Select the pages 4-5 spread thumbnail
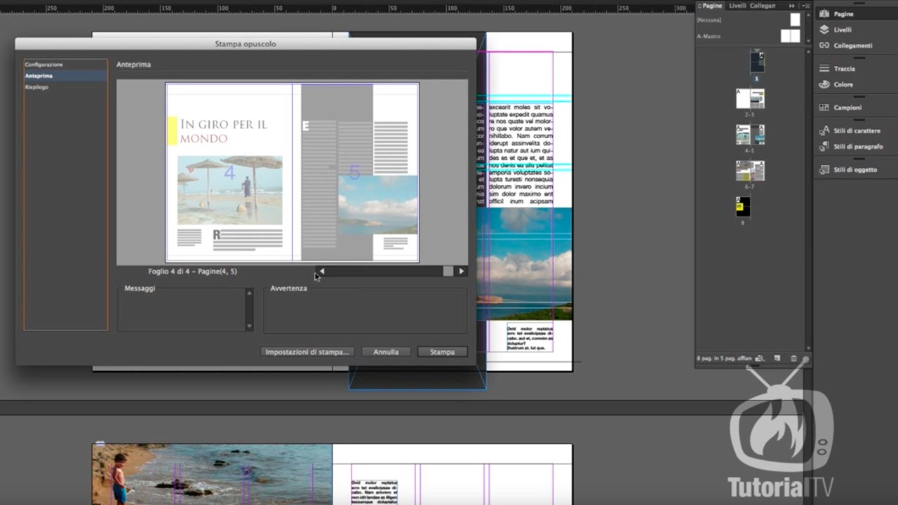 [750, 135]
